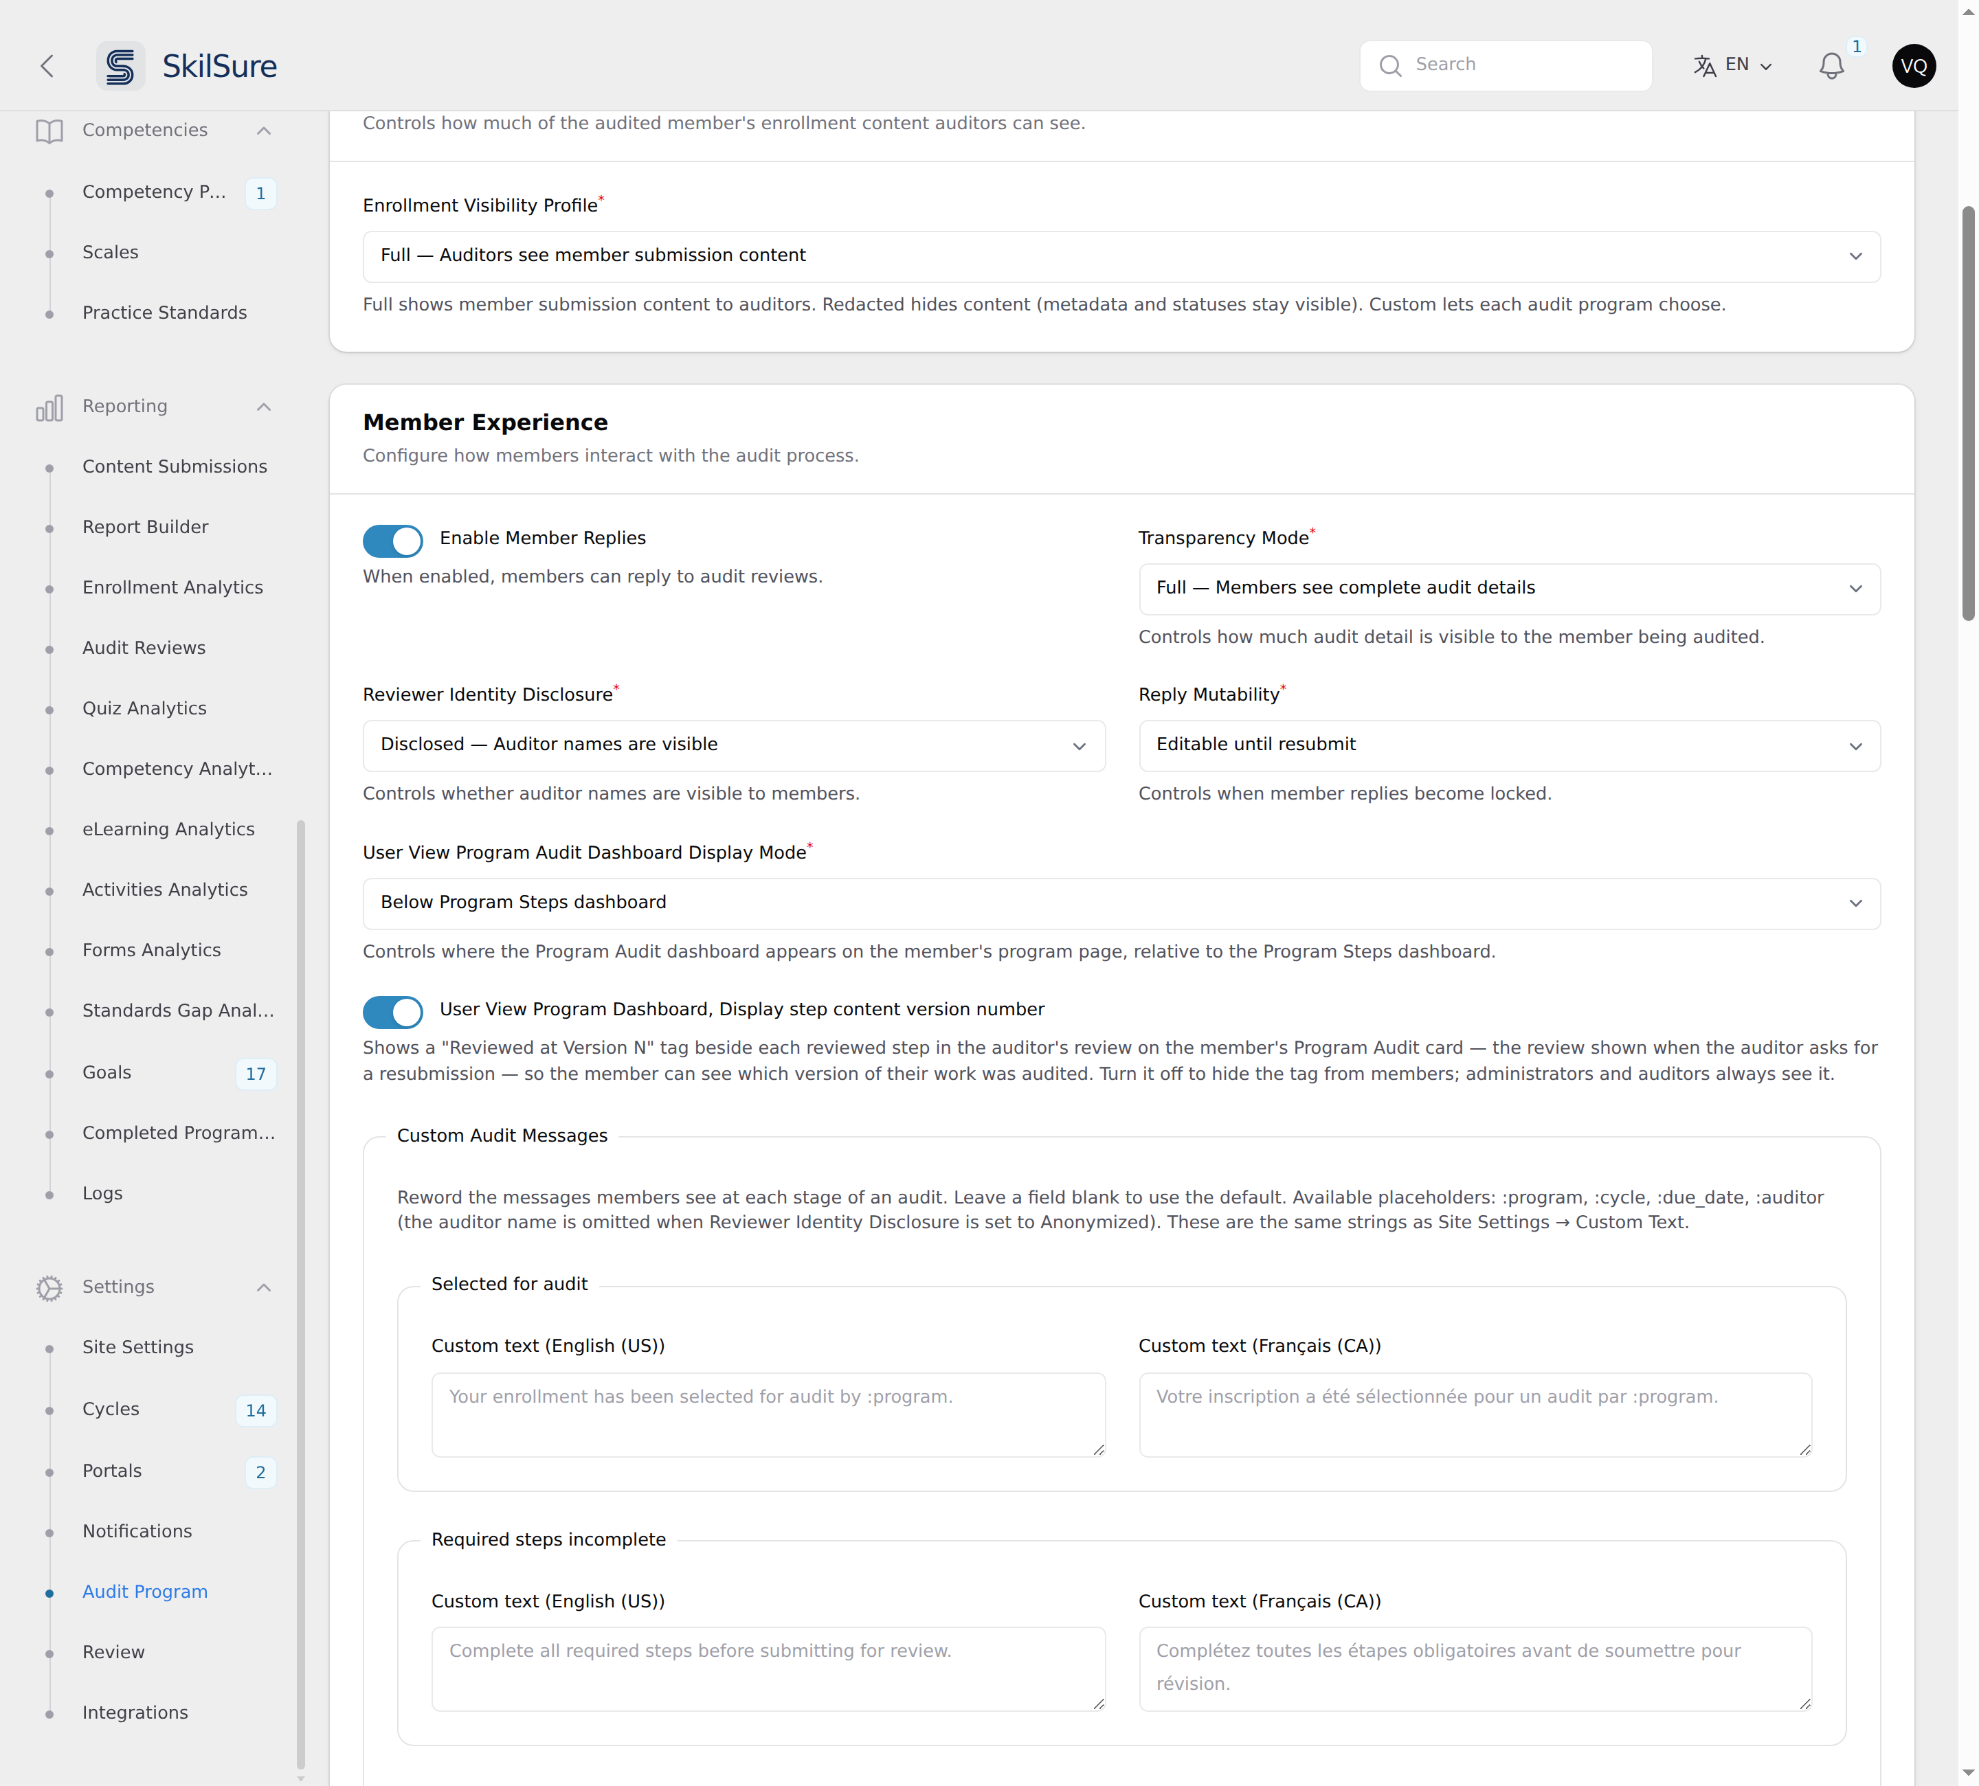This screenshot has height=1786, width=1979.
Task: Open the VQ user avatar menu
Action: click(1913, 66)
